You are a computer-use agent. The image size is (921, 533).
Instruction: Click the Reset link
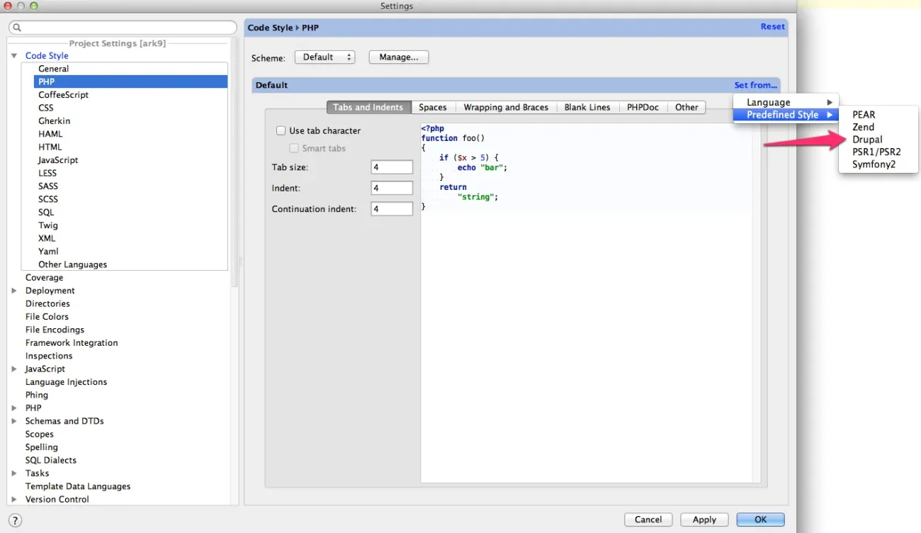[x=772, y=27]
